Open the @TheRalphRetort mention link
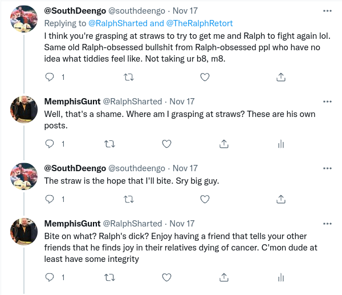The image size is (342, 295). 199,23
